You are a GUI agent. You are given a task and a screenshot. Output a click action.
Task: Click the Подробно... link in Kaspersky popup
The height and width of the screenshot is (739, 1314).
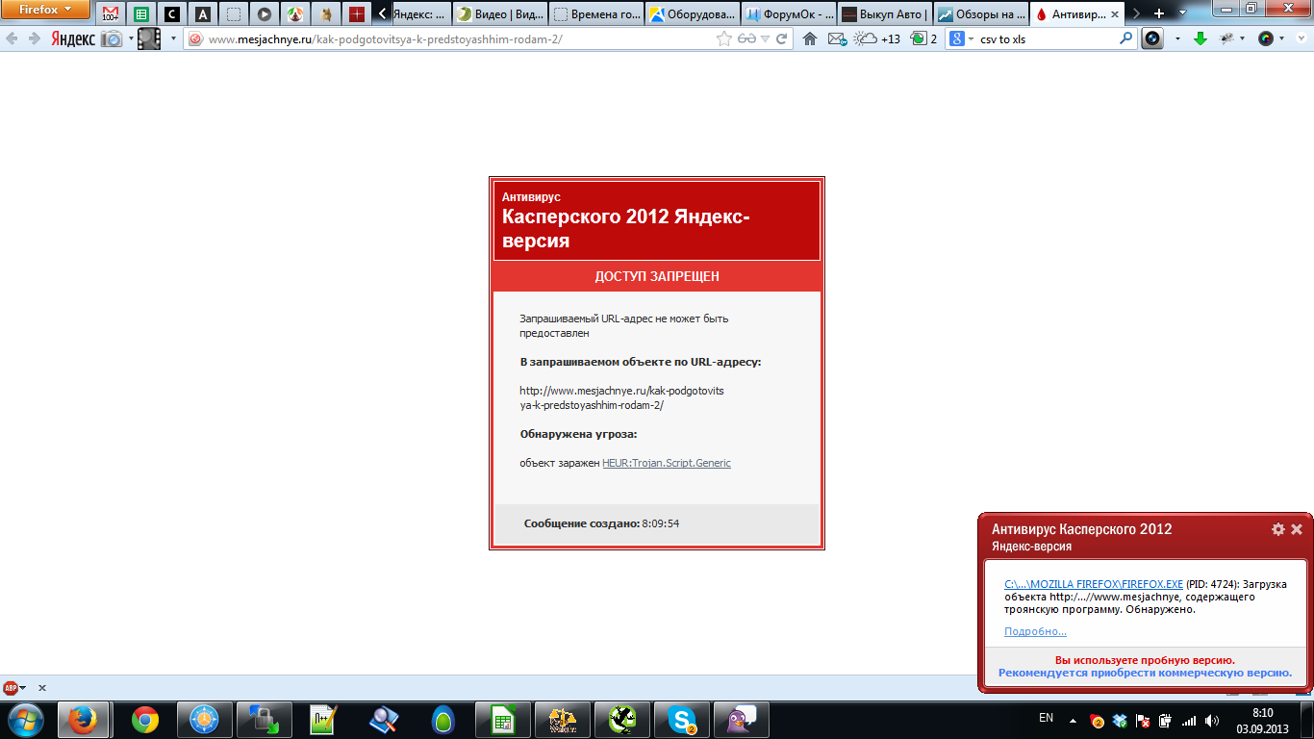1035,631
